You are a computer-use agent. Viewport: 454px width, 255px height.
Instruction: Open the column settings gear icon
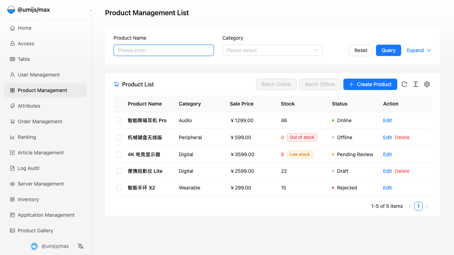(427, 84)
